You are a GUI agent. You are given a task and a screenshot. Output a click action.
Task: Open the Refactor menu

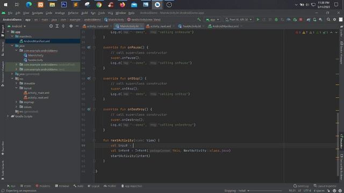[73, 13]
